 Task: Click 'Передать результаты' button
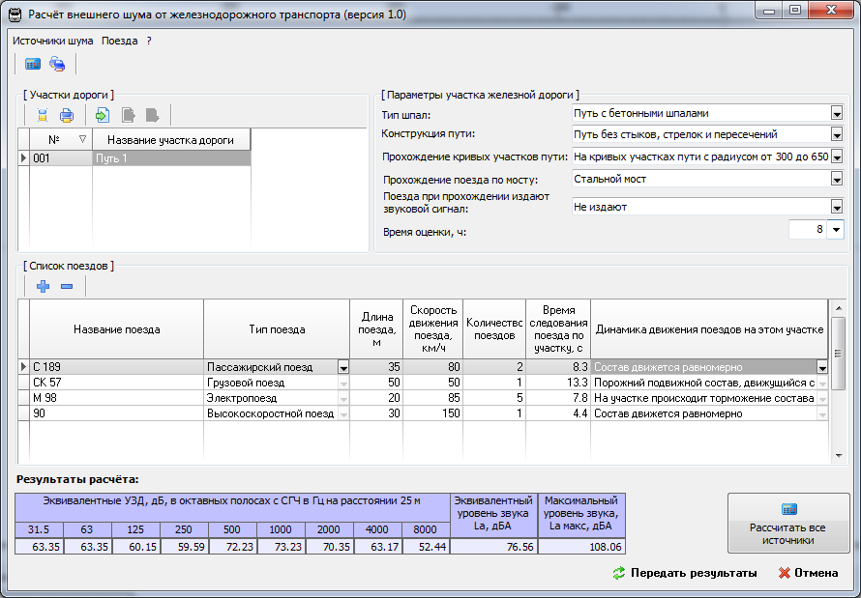click(685, 573)
